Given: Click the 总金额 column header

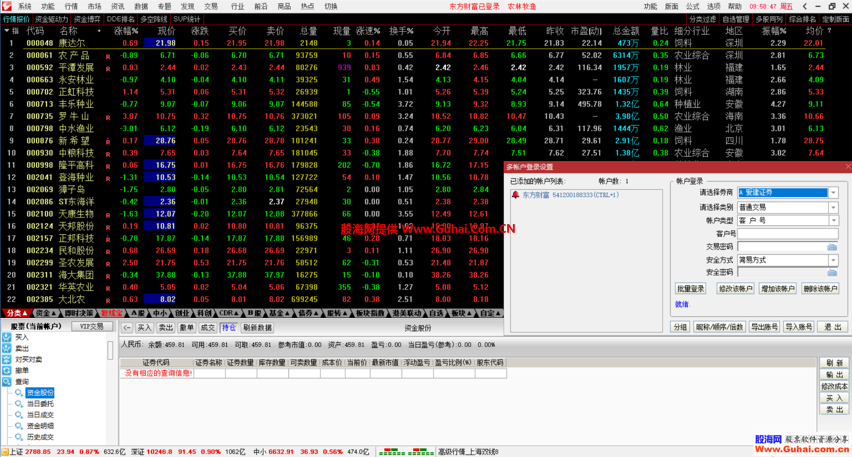Looking at the screenshot, I should coord(626,31).
